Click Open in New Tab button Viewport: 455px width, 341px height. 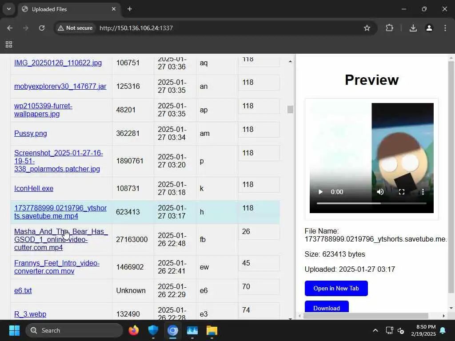pyautogui.click(x=336, y=288)
